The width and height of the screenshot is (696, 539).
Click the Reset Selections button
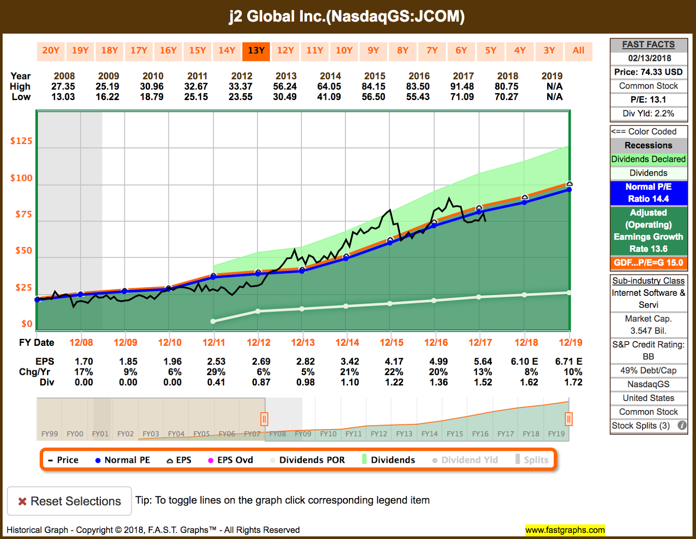click(x=70, y=501)
